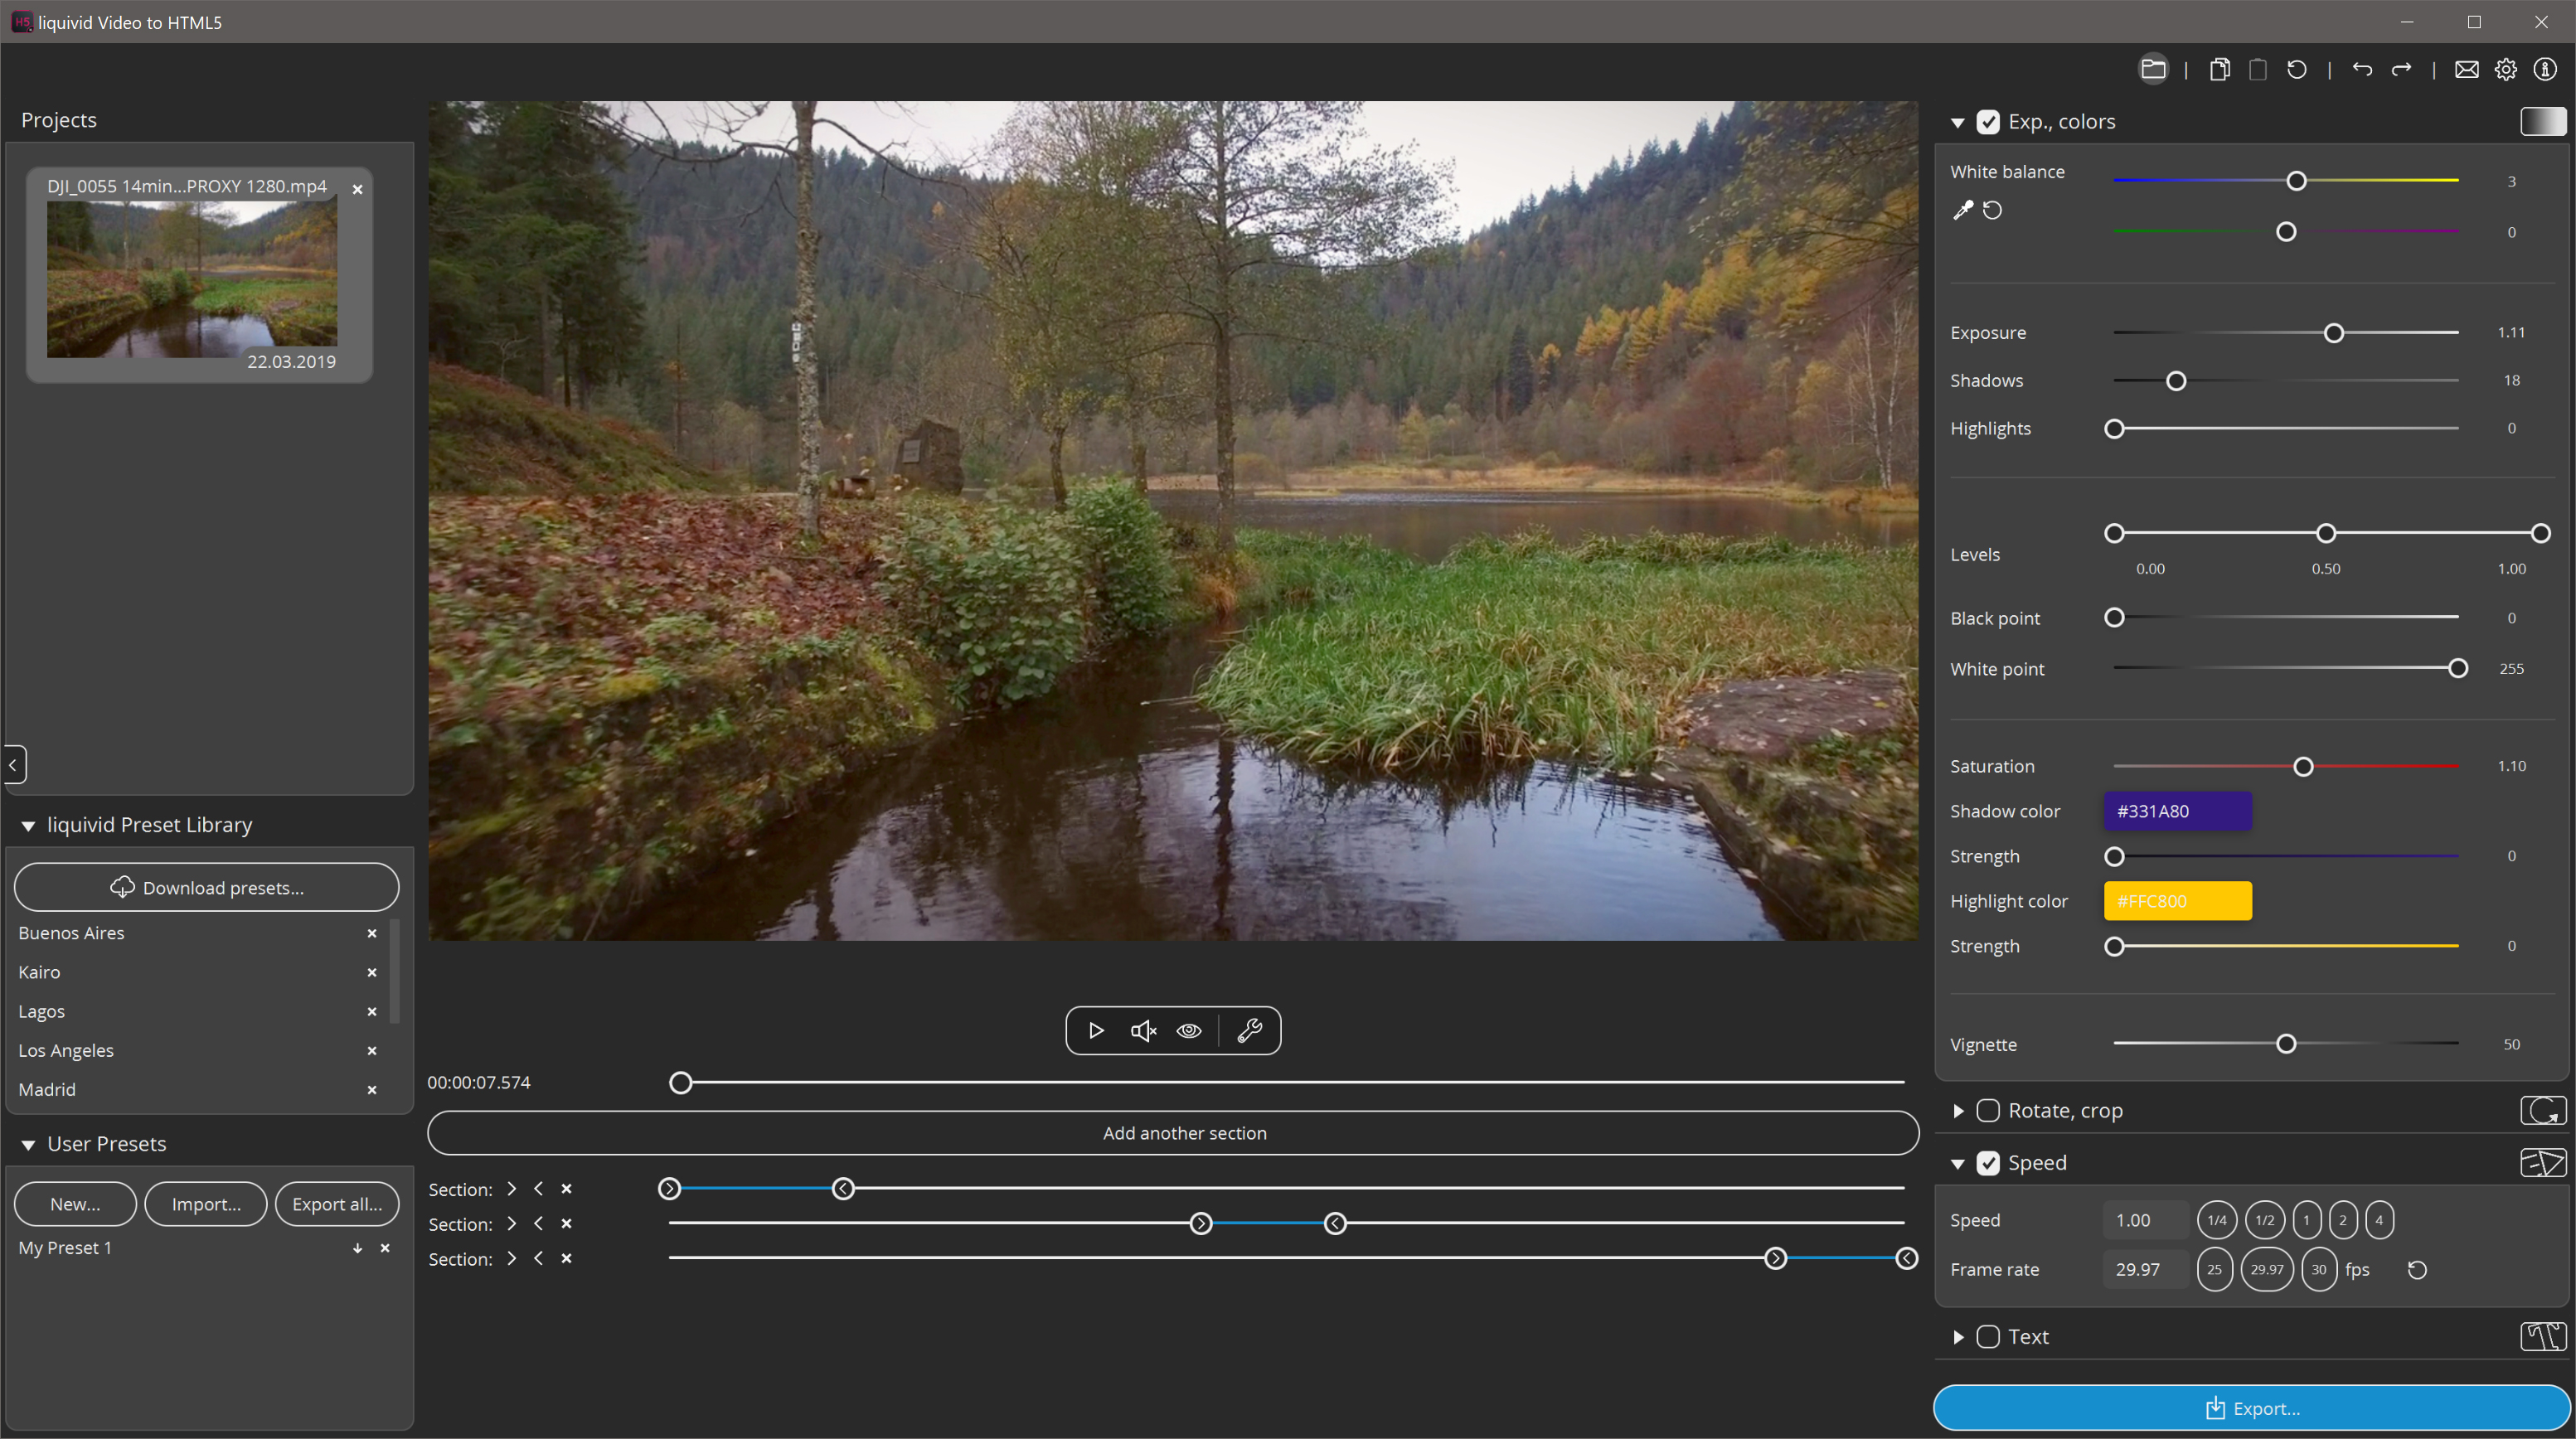Delete the Kairo preset with its x
This screenshot has height=1439, width=2576.
(371, 972)
